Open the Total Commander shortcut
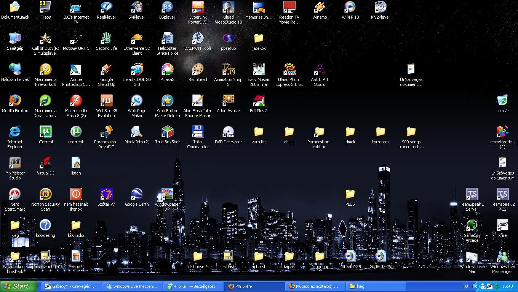 (x=198, y=137)
